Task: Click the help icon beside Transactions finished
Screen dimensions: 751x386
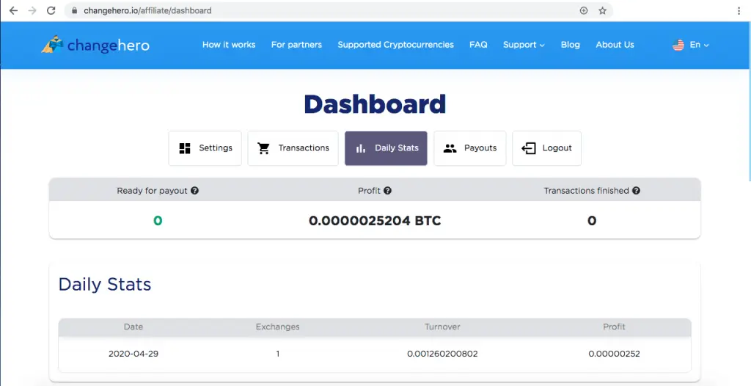Action: 636,190
